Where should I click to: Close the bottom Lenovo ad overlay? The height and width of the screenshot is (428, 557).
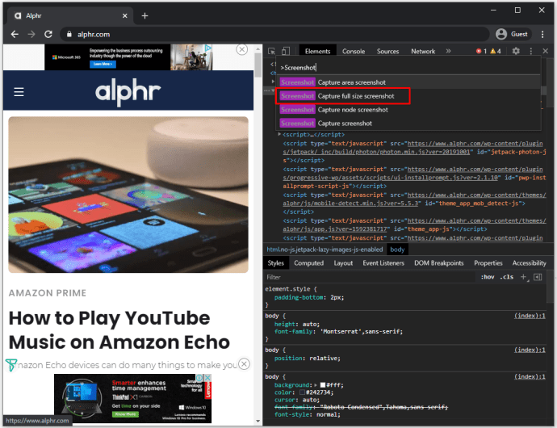click(244, 364)
